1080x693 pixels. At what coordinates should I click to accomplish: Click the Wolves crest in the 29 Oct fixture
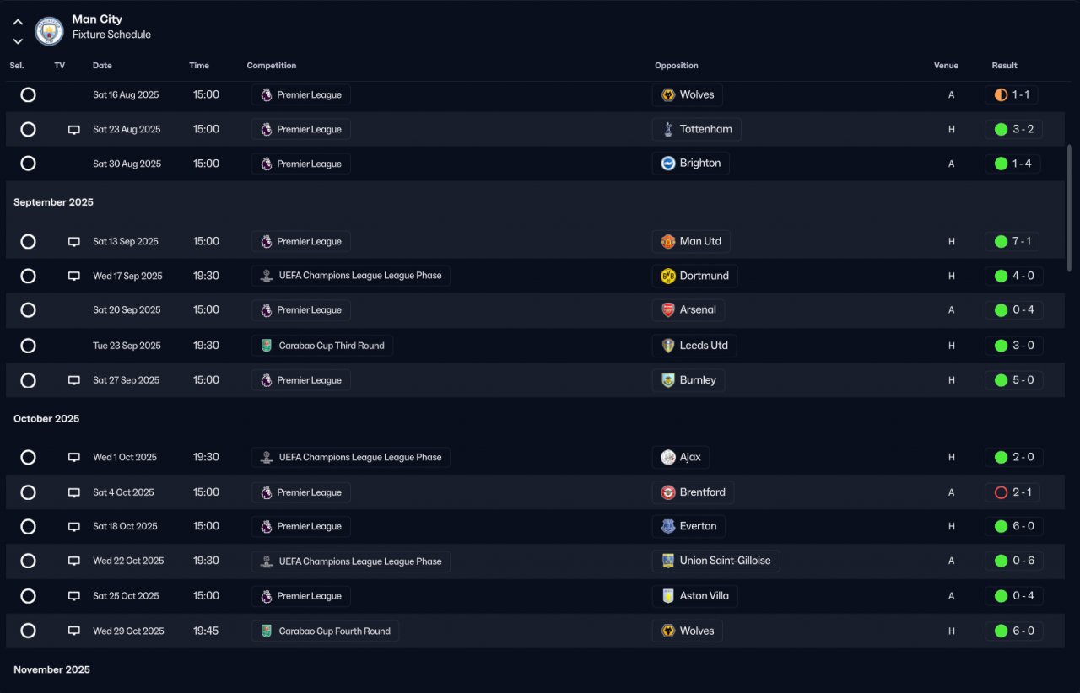tap(668, 631)
